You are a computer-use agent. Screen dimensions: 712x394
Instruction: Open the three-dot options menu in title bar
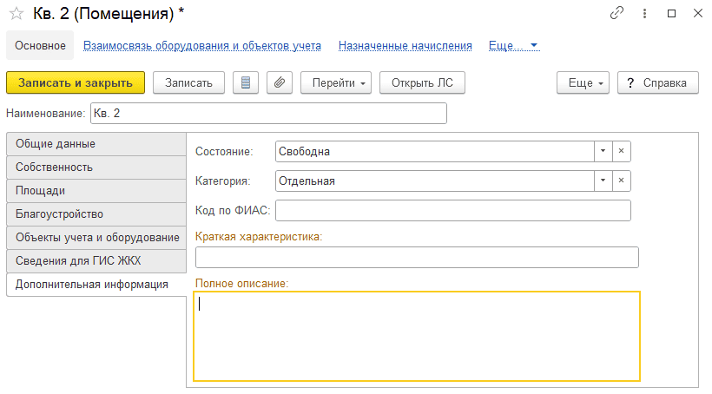coord(644,14)
